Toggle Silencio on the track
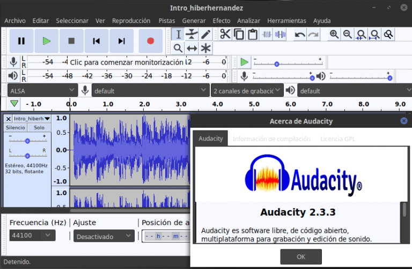 (16, 128)
